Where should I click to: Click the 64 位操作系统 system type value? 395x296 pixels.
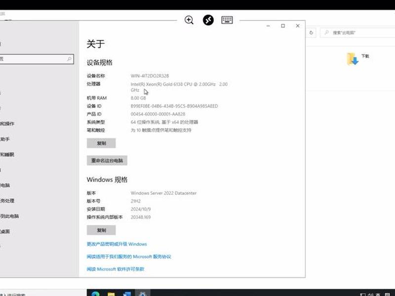pos(164,122)
